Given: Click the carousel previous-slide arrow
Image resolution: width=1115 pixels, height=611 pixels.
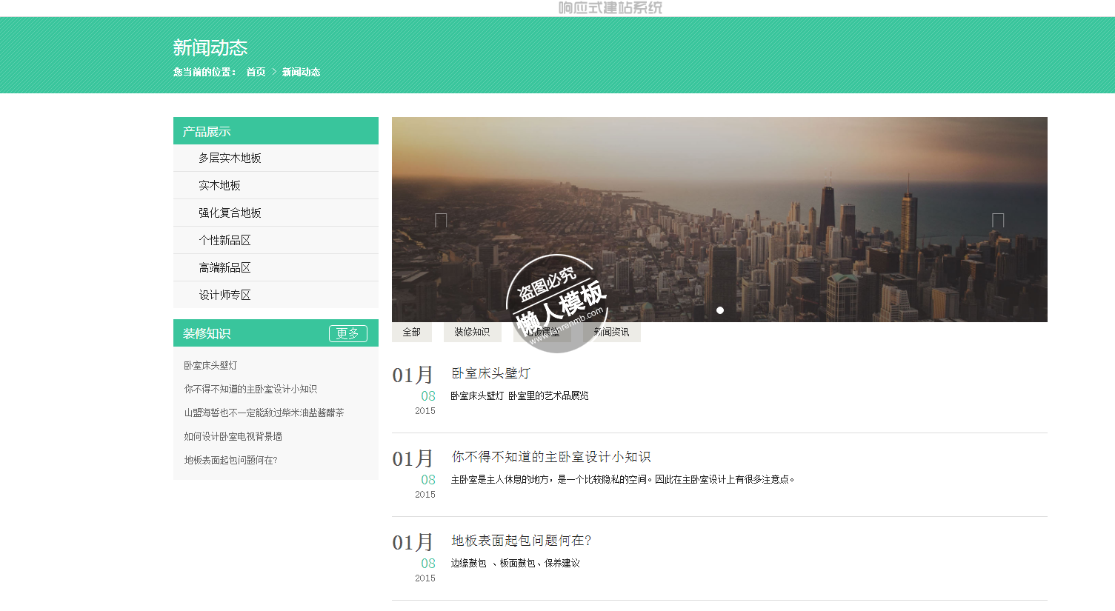Looking at the screenshot, I should (x=441, y=220).
